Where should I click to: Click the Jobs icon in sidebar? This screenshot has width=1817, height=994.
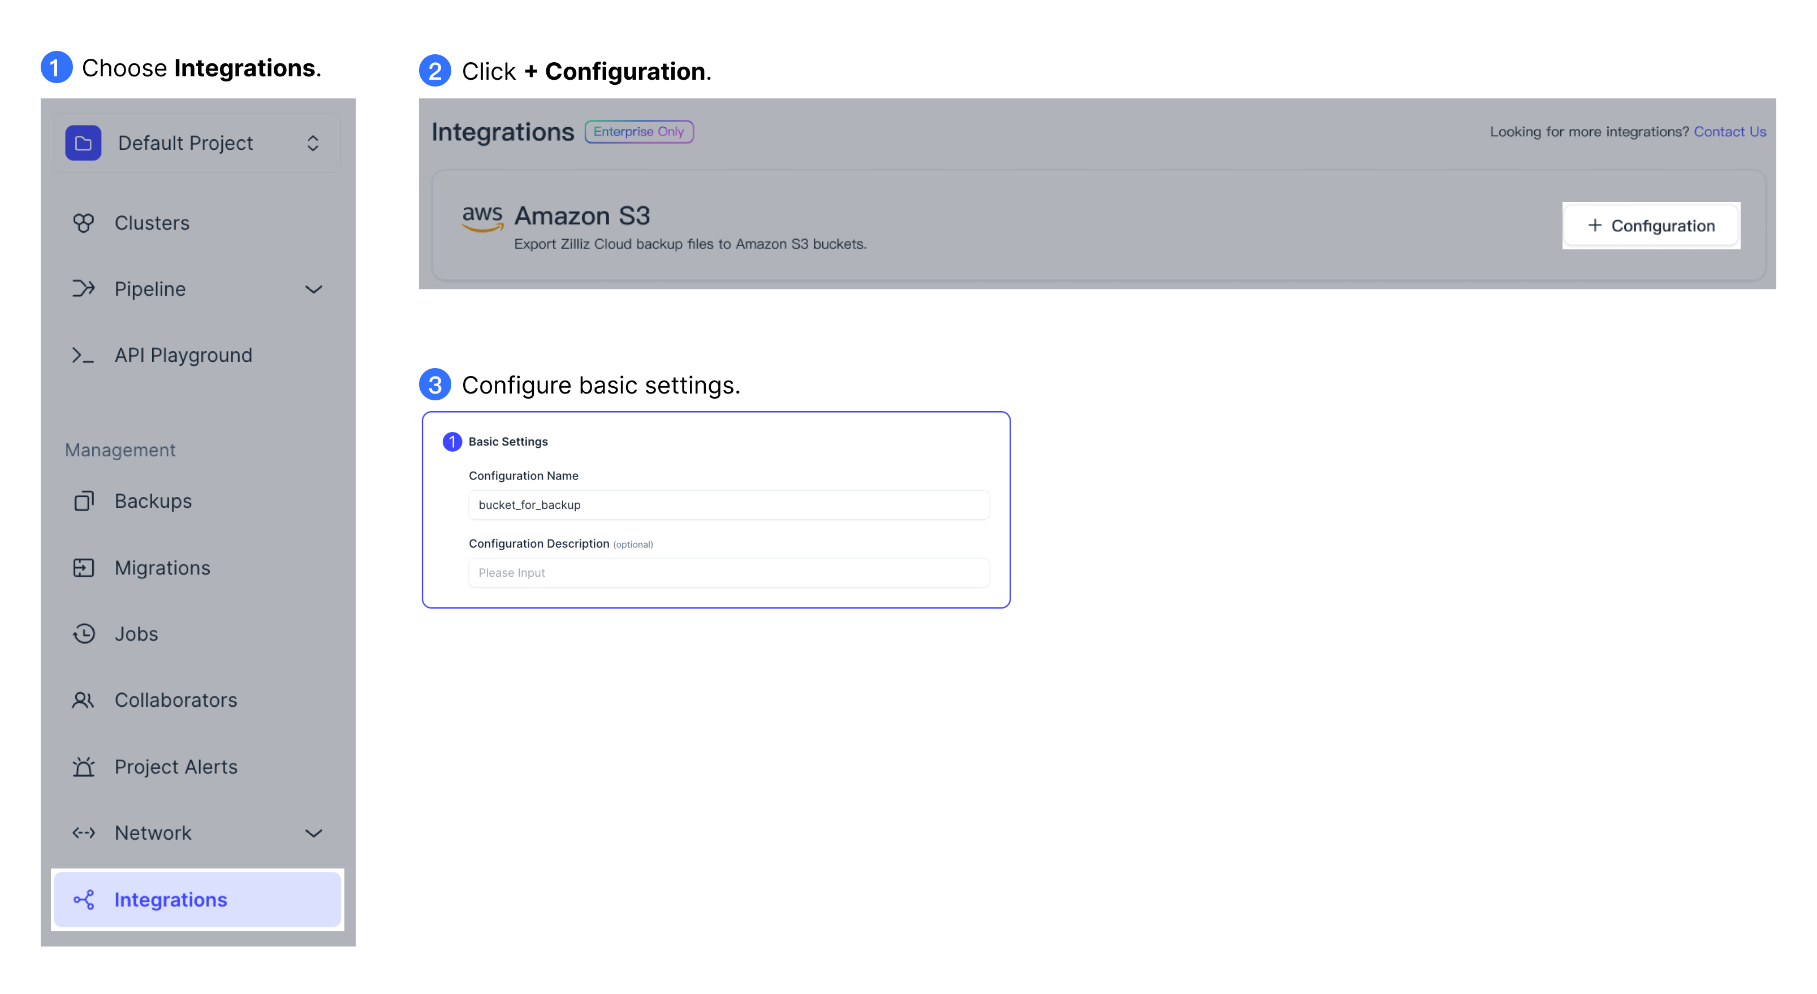click(x=83, y=633)
